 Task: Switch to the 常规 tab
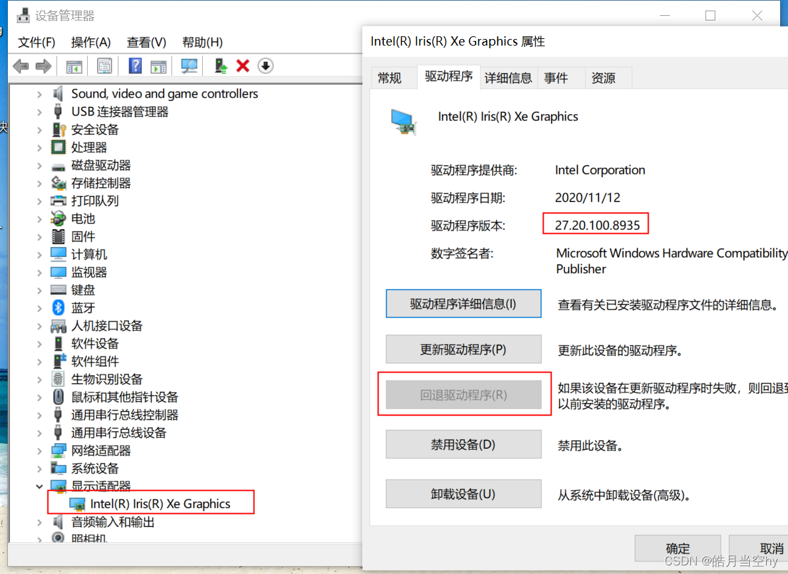(390, 78)
